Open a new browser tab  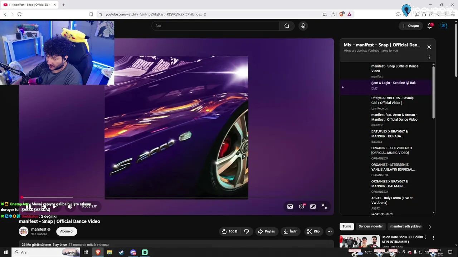pyautogui.click(x=63, y=5)
